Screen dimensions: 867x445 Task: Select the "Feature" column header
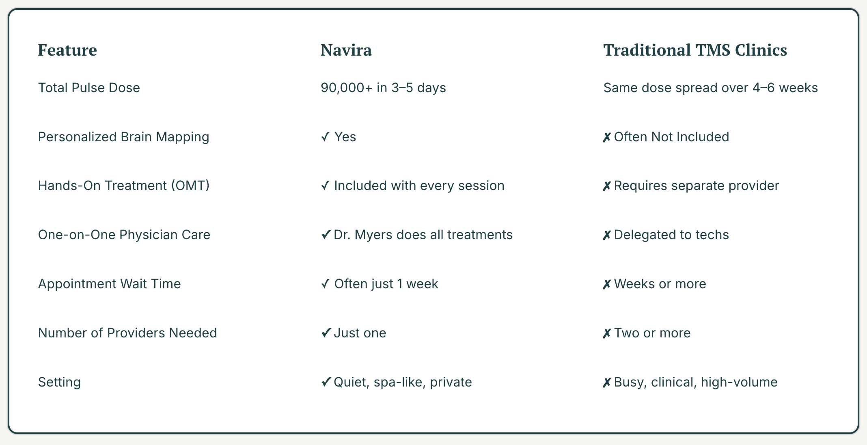[x=67, y=50]
